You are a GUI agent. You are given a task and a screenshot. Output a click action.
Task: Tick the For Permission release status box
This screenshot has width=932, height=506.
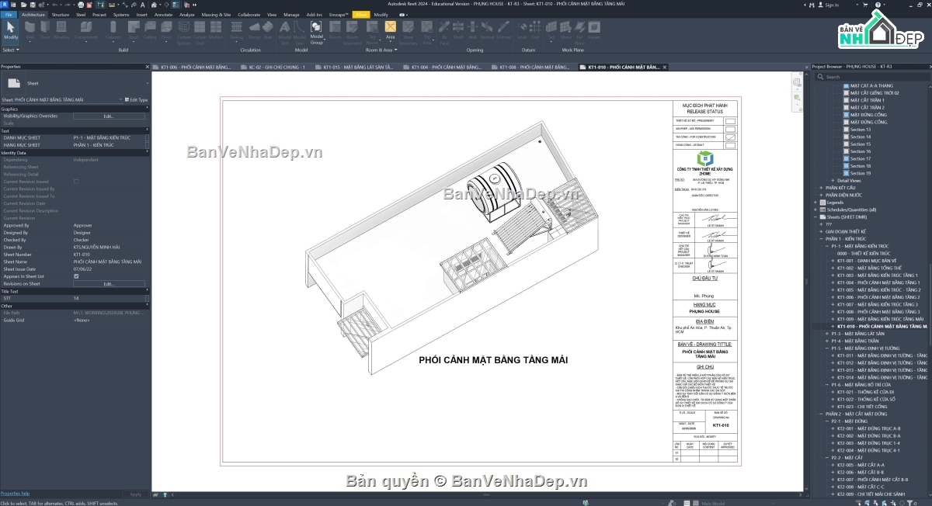click(x=730, y=130)
